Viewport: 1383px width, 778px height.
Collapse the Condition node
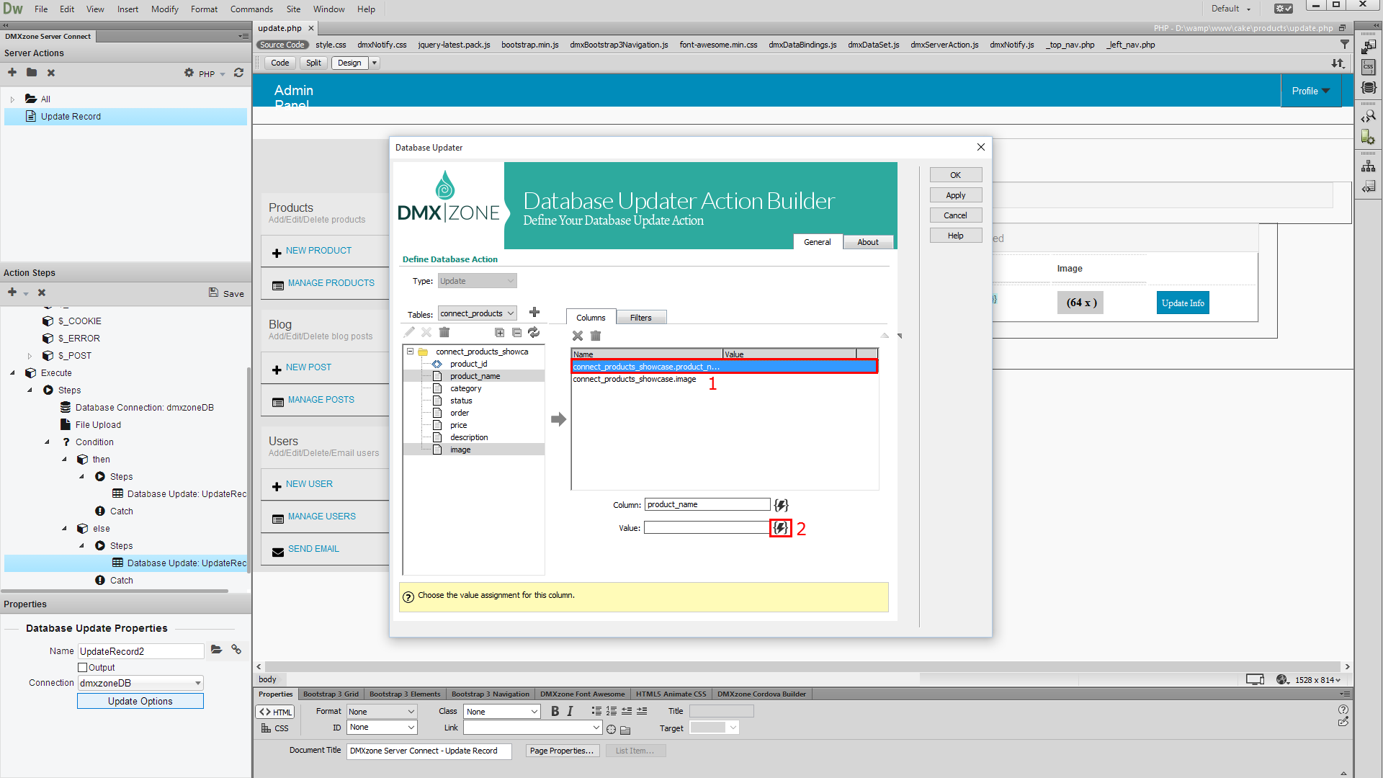pos(47,442)
